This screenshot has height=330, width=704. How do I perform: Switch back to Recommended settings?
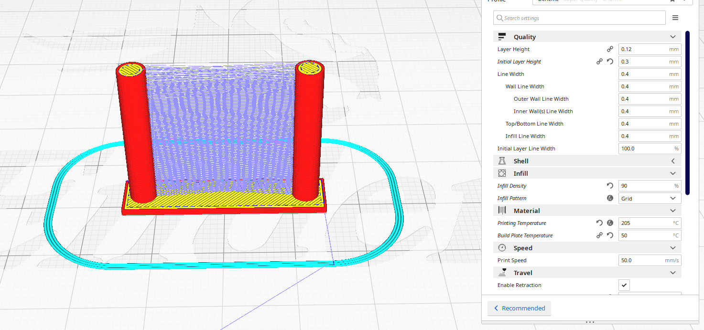pos(519,308)
